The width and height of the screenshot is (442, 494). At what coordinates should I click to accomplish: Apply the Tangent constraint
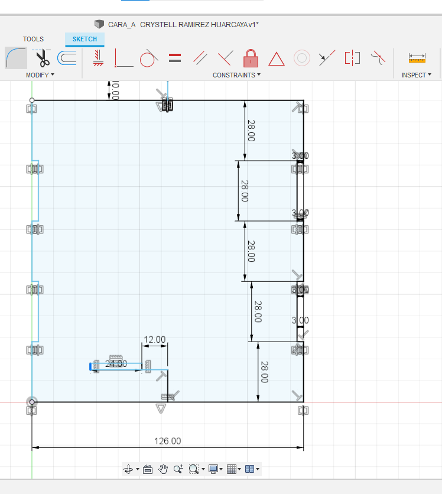point(148,58)
